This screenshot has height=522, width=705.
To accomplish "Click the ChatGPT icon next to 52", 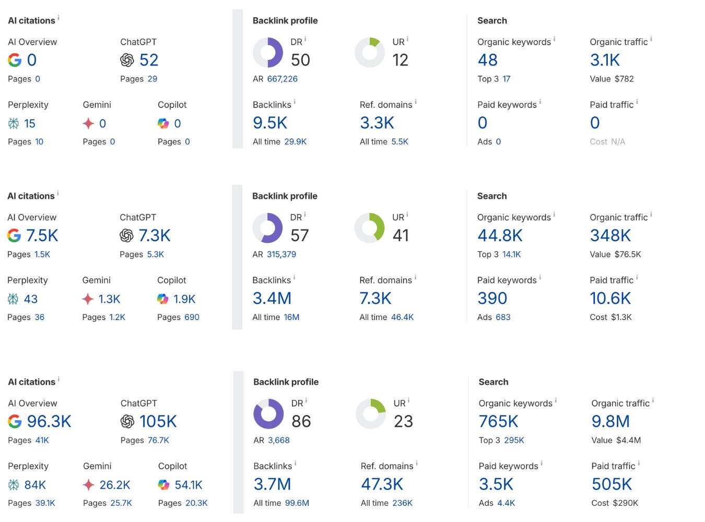I will point(127,60).
